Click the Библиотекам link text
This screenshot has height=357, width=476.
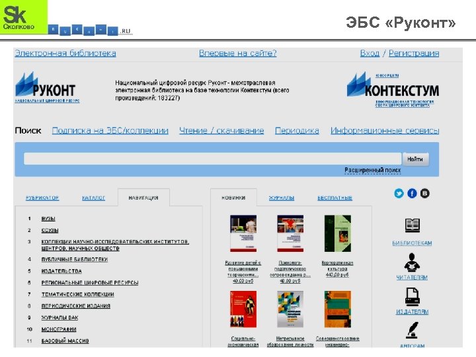[412, 243]
